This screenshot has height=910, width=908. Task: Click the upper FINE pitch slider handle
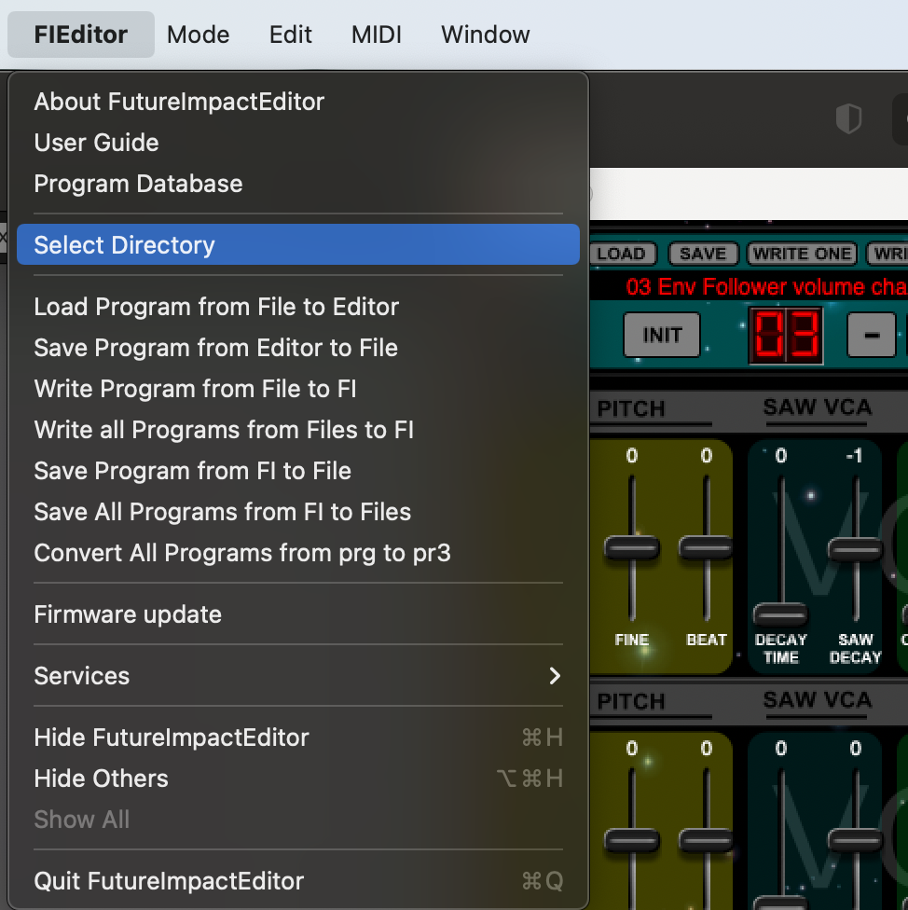(632, 548)
